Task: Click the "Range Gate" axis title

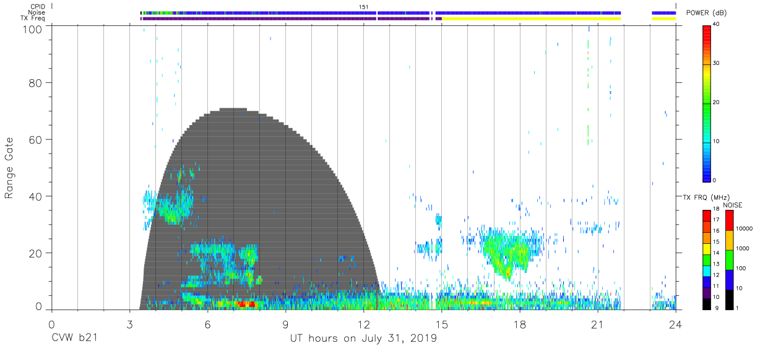Action: (x=9, y=168)
